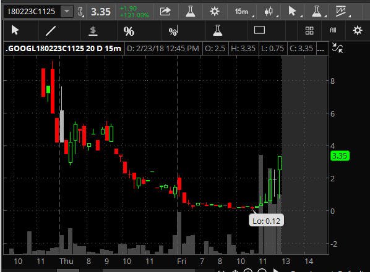Open the studies flask icon in top bar
The width and height of the screenshot is (370, 272).
point(190,11)
